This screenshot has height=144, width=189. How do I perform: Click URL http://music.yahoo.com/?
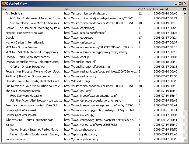pyautogui.click(x=80, y=129)
